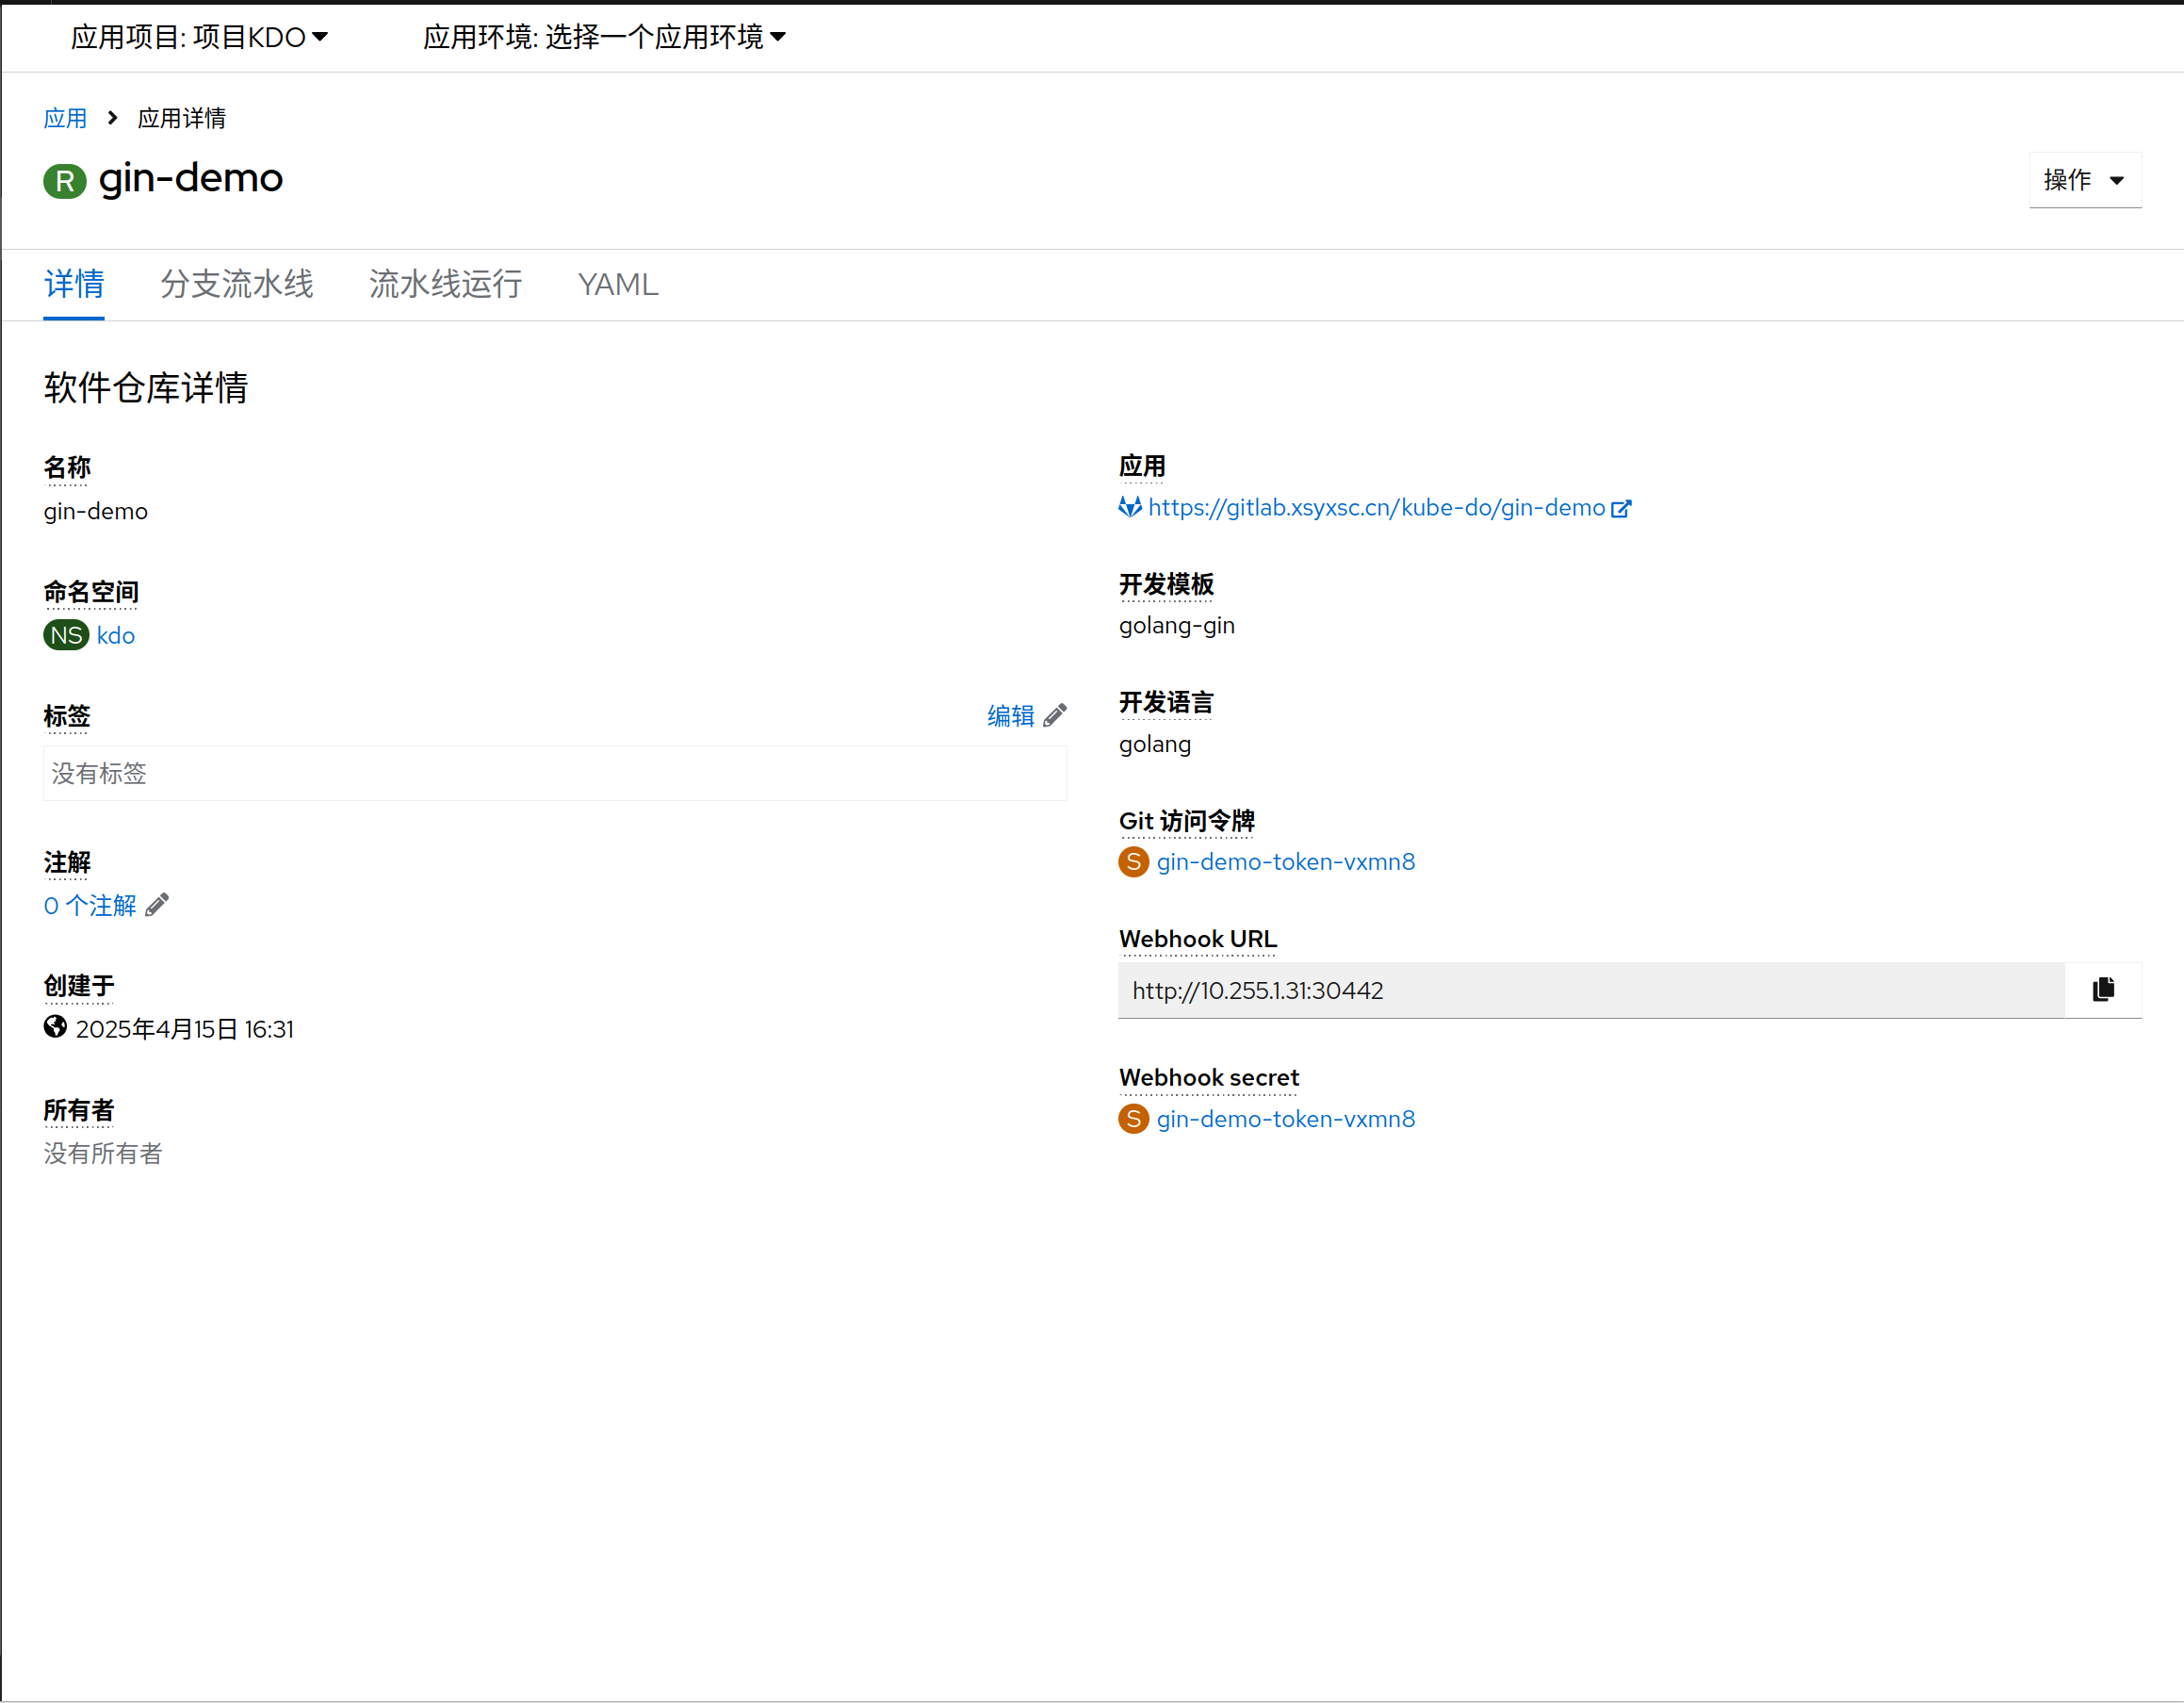This screenshot has width=2184, height=1703.
Task: Expand the 操作 actions dropdown
Action: (2084, 180)
